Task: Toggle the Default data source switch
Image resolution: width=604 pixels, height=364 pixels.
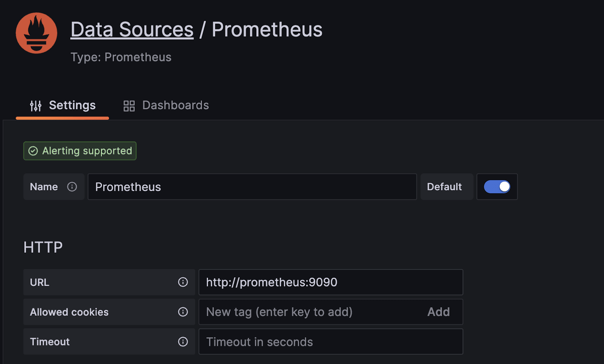Action: coord(497,187)
